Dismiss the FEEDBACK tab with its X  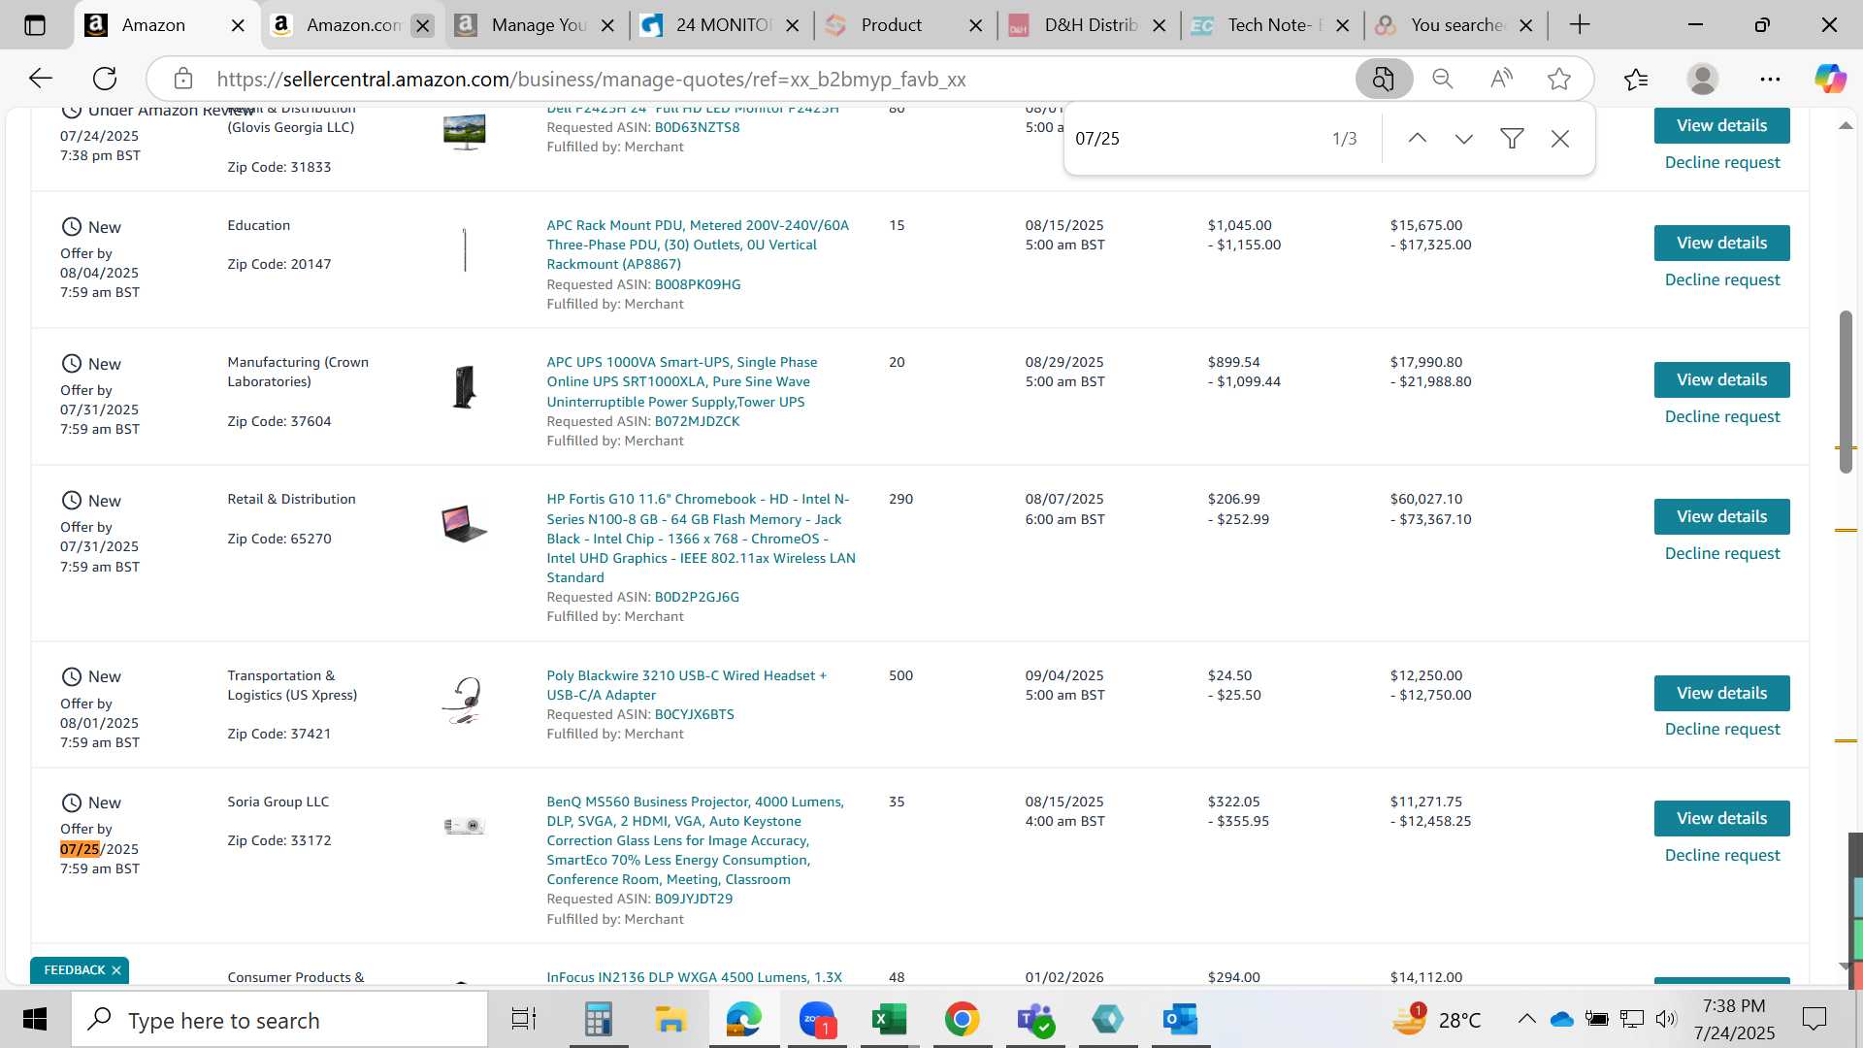pos(116,970)
